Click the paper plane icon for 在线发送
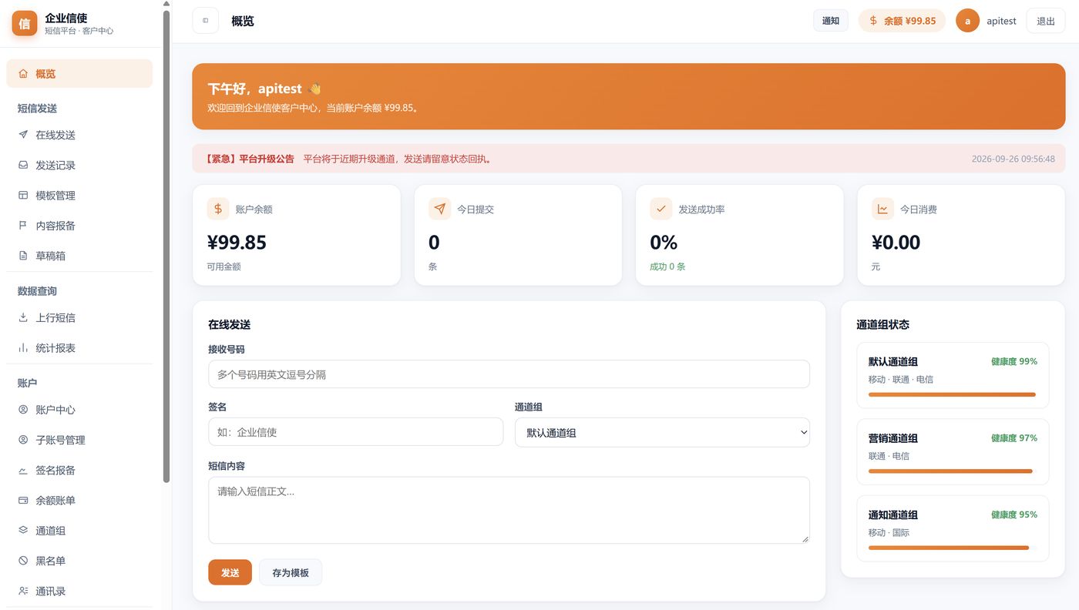This screenshot has height=610, width=1079. tap(23, 135)
